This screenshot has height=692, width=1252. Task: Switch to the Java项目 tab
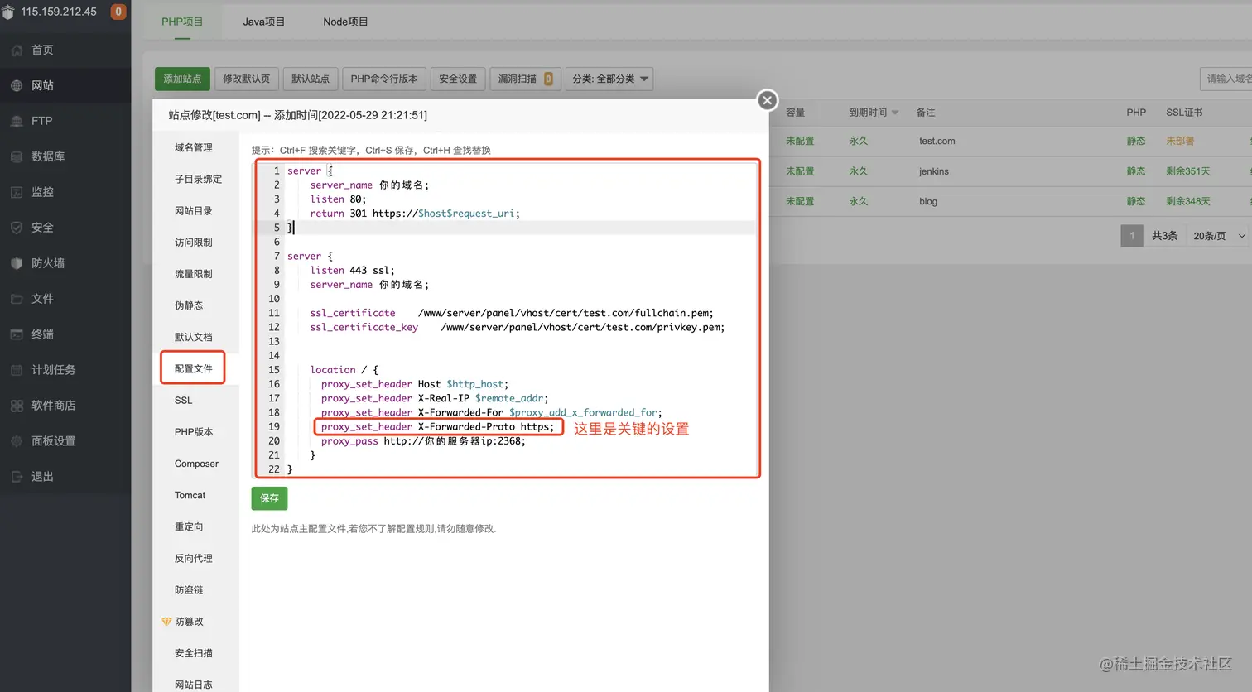coord(263,22)
